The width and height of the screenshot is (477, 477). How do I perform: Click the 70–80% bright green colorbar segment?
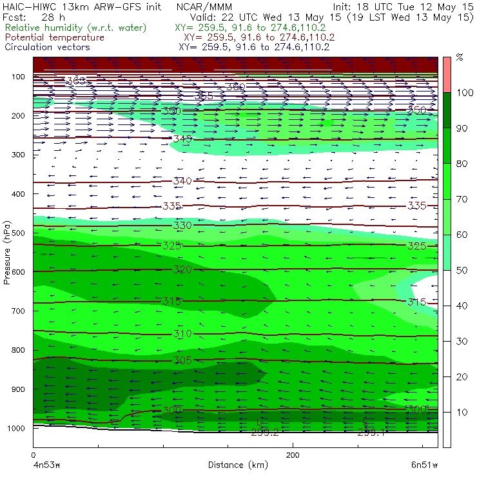click(x=447, y=181)
